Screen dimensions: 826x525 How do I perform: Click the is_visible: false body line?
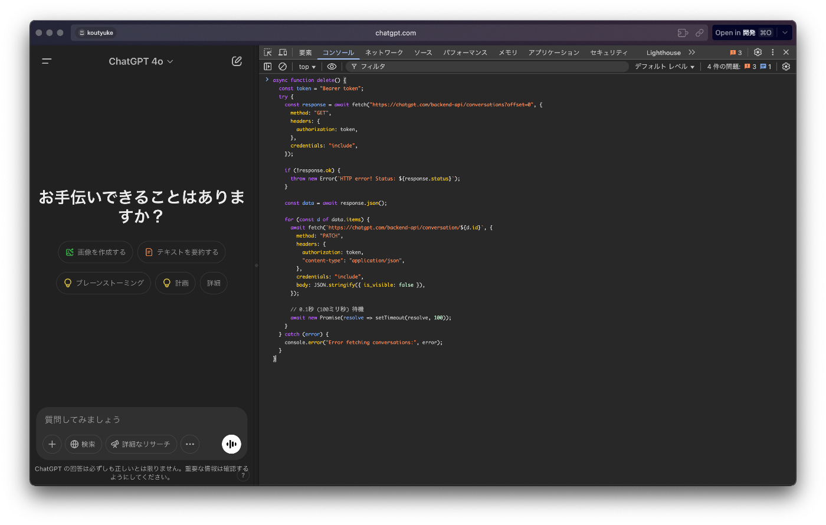click(360, 285)
